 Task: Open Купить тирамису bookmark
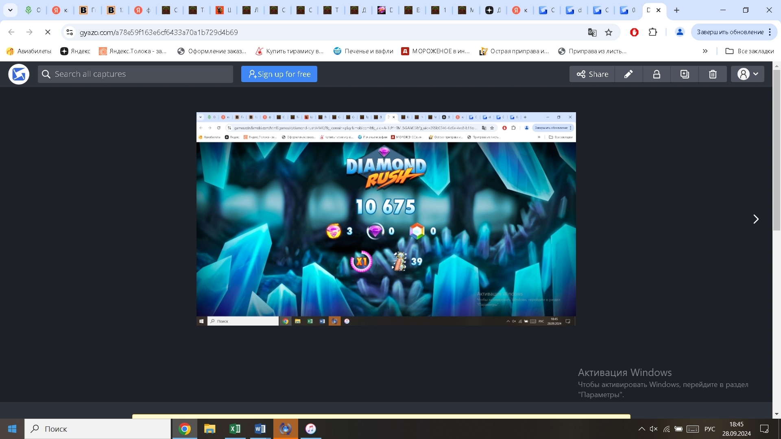[x=290, y=51]
